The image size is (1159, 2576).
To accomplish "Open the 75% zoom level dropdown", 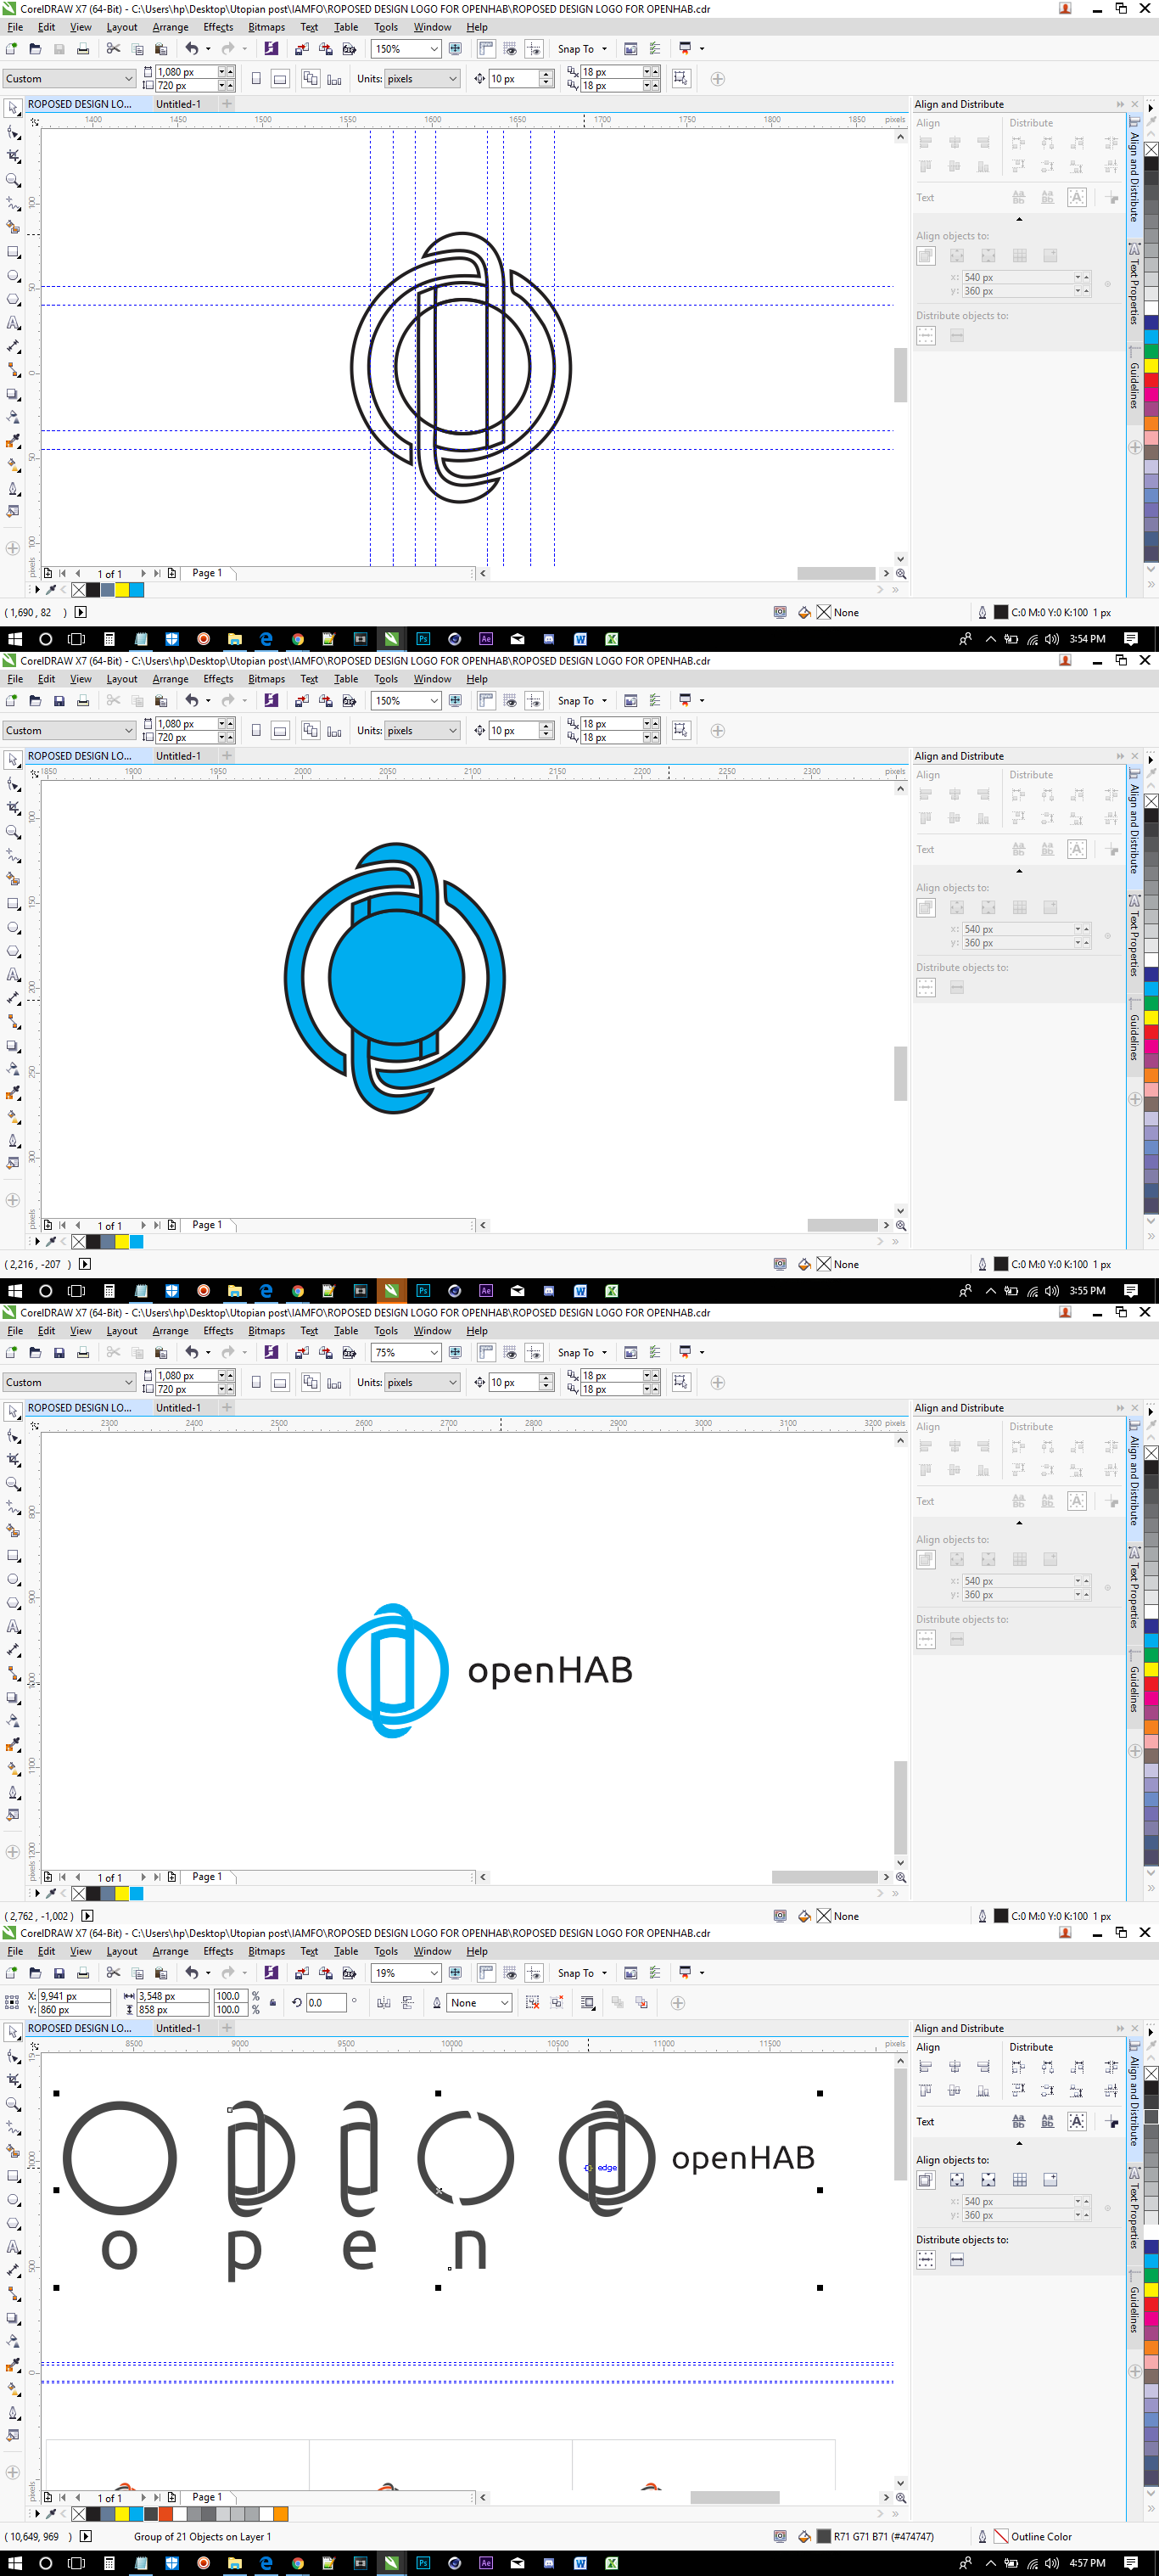I will [x=434, y=1352].
